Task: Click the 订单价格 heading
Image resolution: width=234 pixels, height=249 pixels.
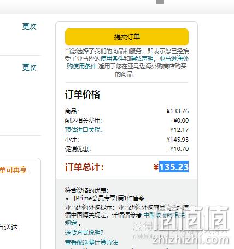Action: coord(83,94)
